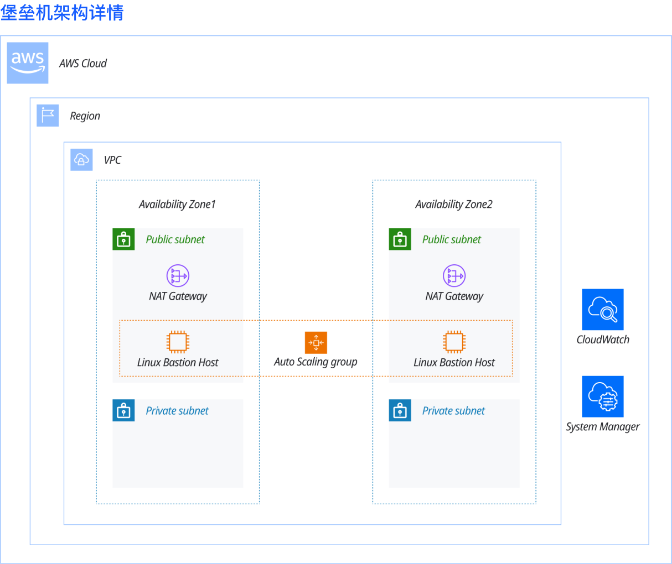Click Public subnet lock icon in Zone2

(400, 239)
